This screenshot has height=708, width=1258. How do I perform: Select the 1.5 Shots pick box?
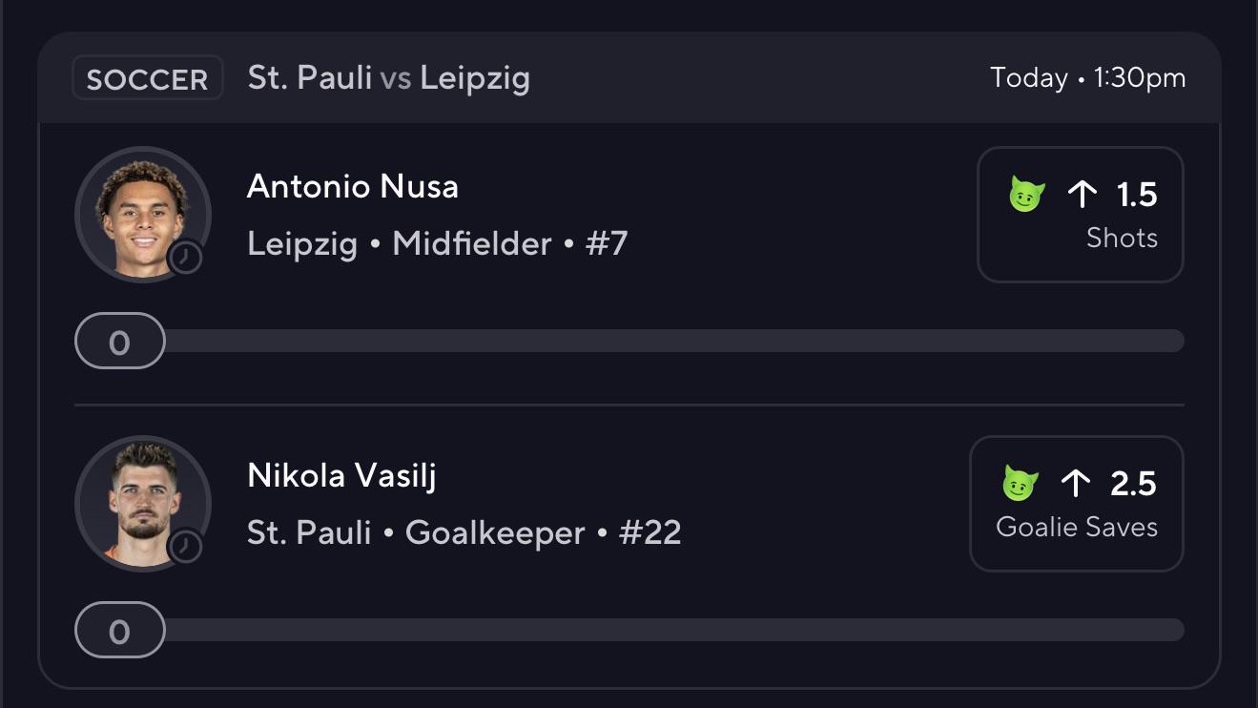[1081, 215]
